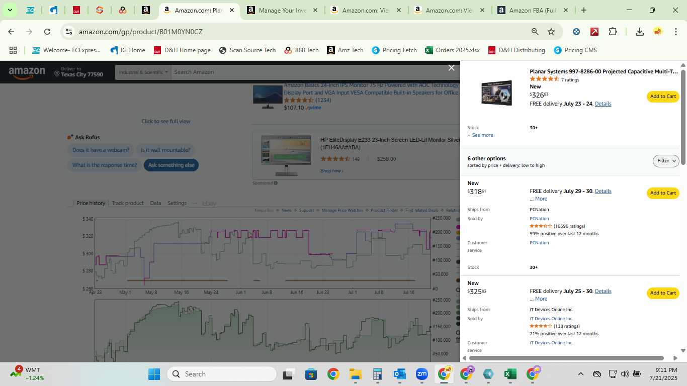Add PCNation $318.61 offer to cart

[x=663, y=193]
